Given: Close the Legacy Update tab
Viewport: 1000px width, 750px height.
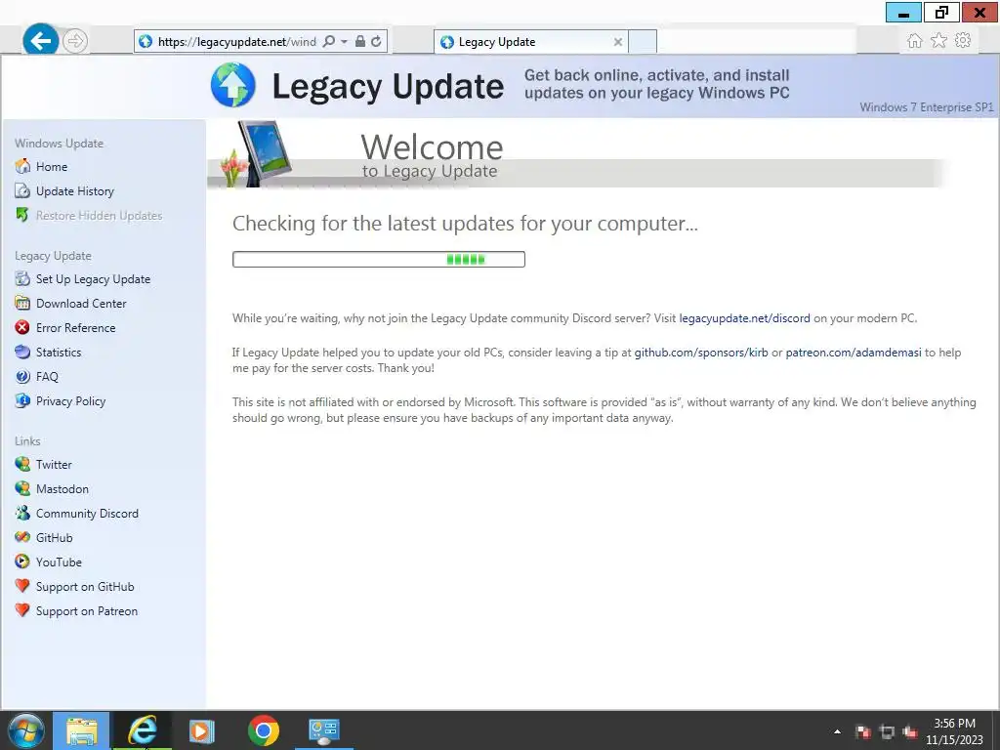Looking at the screenshot, I should pyautogui.click(x=618, y=42).
